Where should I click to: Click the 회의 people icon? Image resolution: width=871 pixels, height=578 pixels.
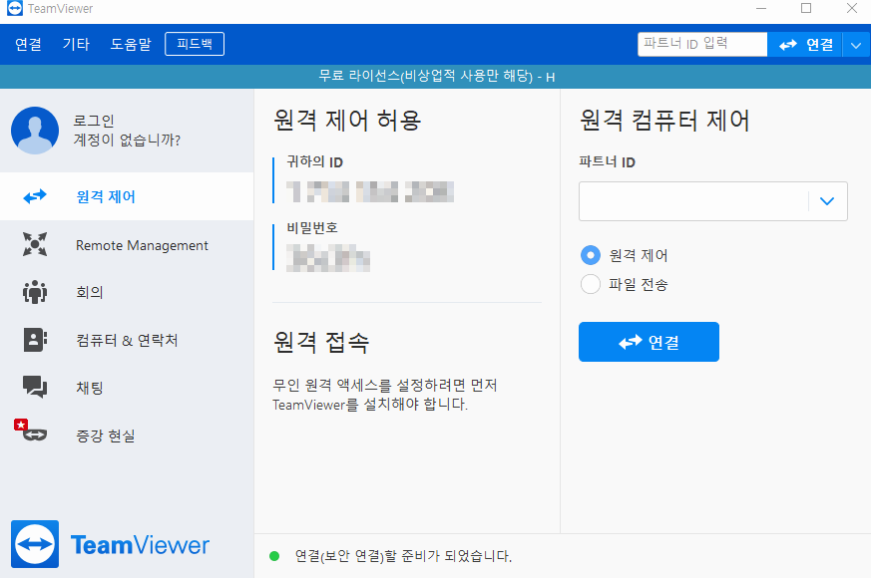35,292
